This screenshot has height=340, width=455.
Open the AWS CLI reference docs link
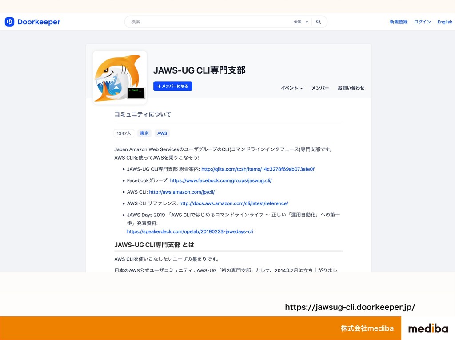point(234,203)
